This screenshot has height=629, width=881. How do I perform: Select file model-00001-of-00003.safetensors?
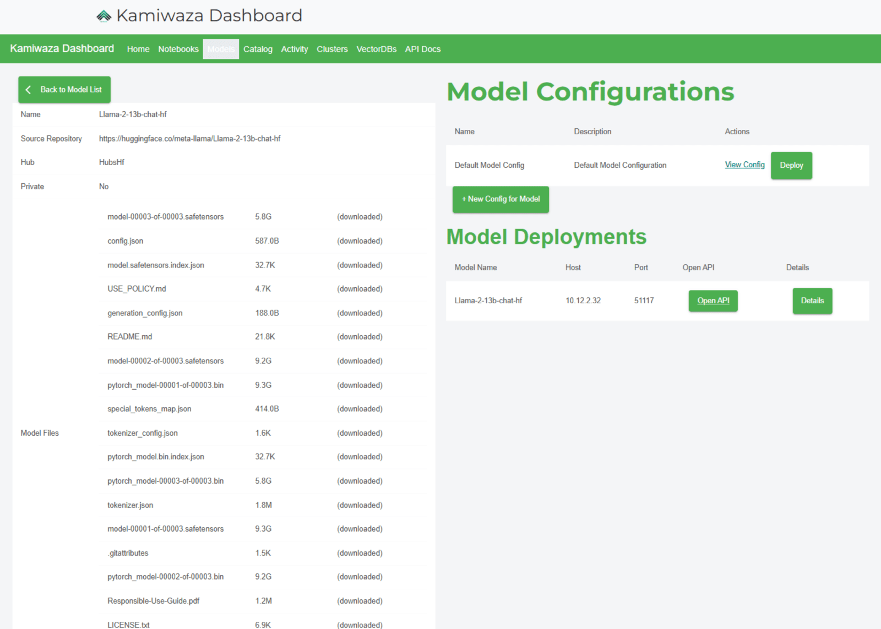(166, 529)
